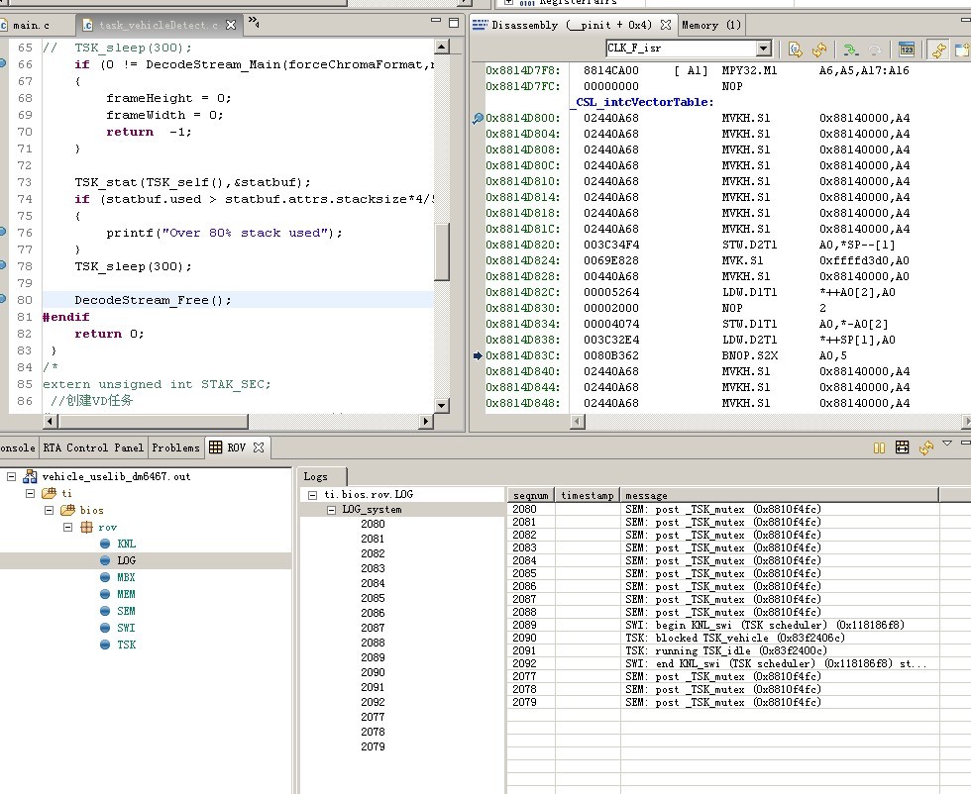
Task: Click the greyed assembly step return icon
Action: click(874, 49)
